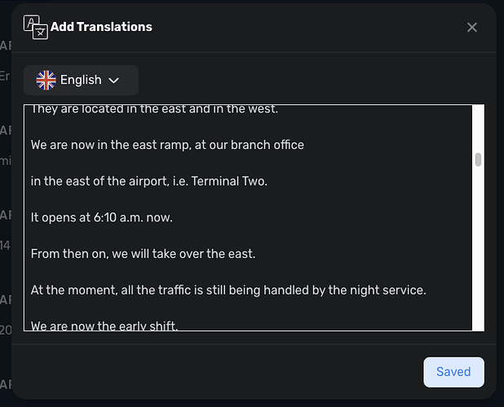The height and width of the screenshot is (407, 504).
Task: Click the UK flag icon
Action: coord(46,81)
